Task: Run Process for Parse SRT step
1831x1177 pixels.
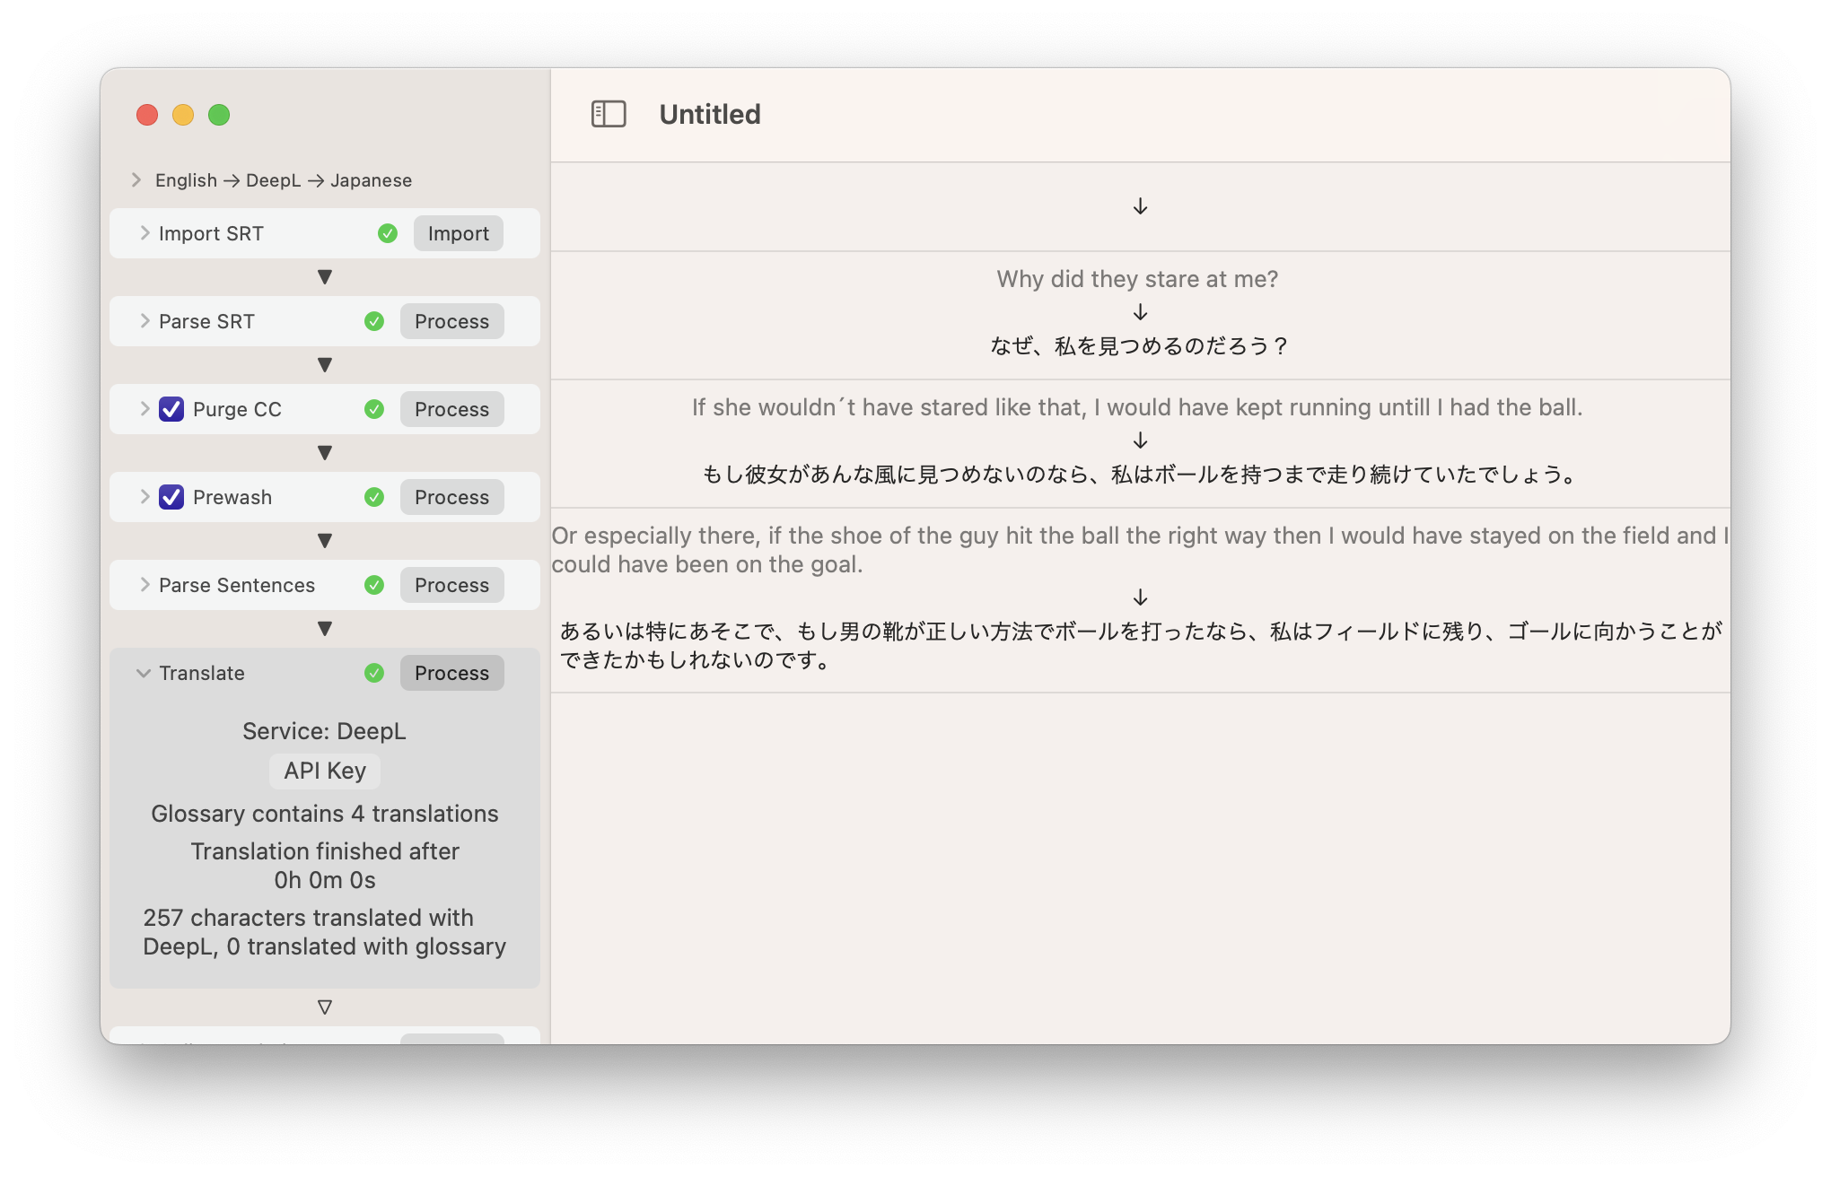Action: 451,321
